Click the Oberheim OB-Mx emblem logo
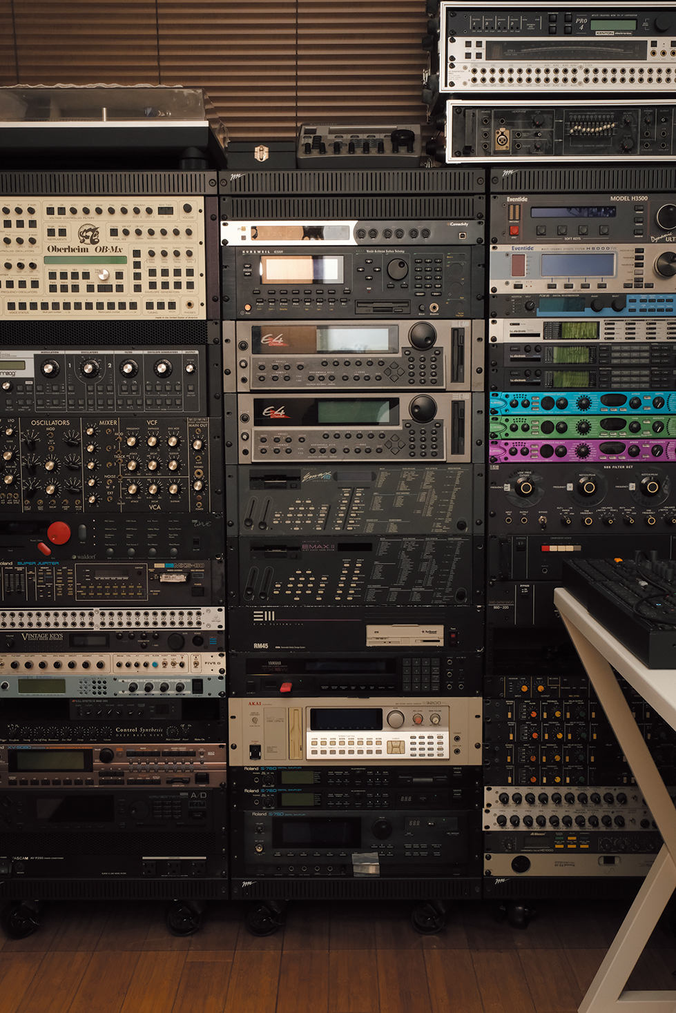This screenshot has height=1013, width=676. click(x=88, y=235)
